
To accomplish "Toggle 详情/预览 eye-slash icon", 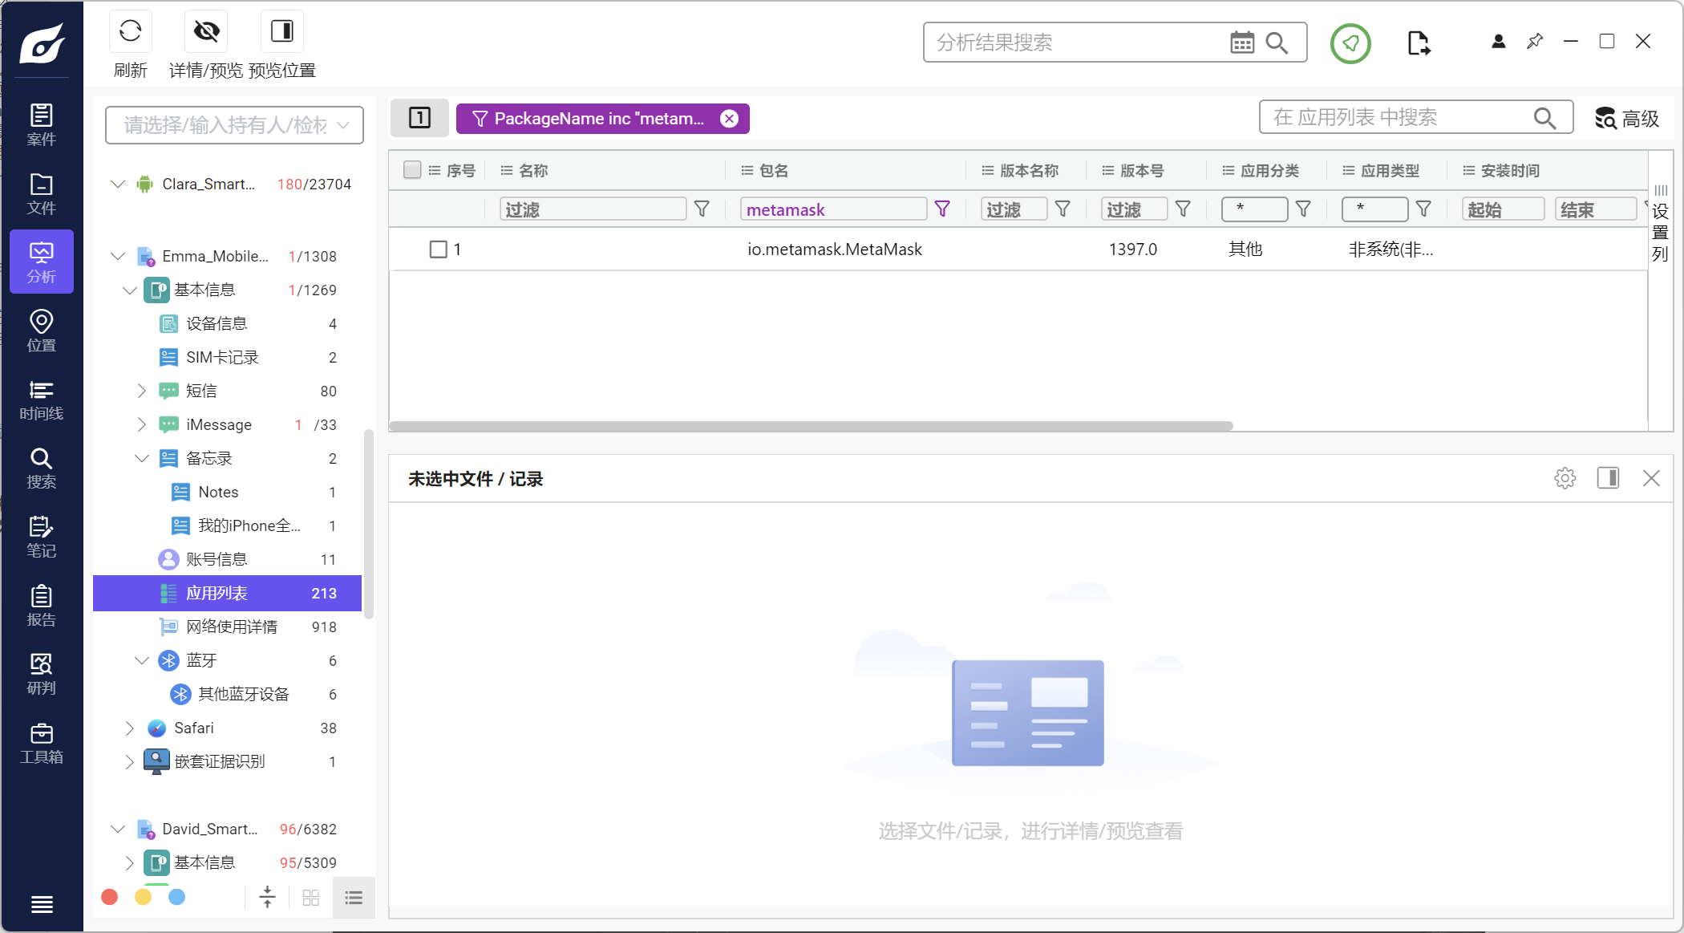I will (206, 31).
